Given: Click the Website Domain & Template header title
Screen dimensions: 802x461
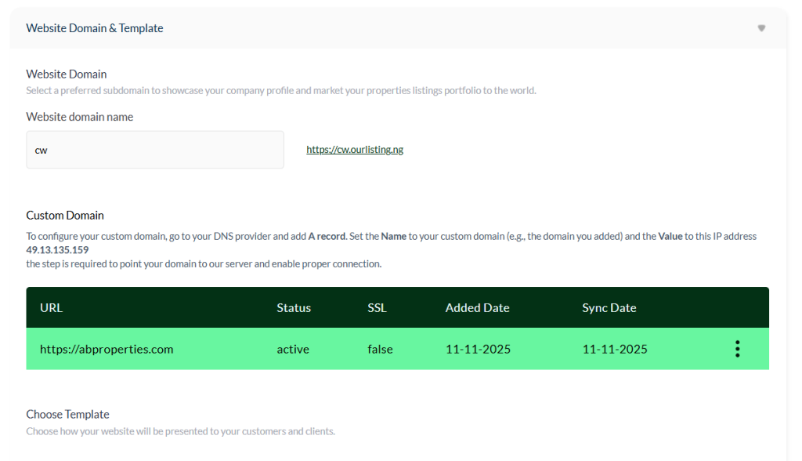Looking at the screenshot, I should (95, 28).
